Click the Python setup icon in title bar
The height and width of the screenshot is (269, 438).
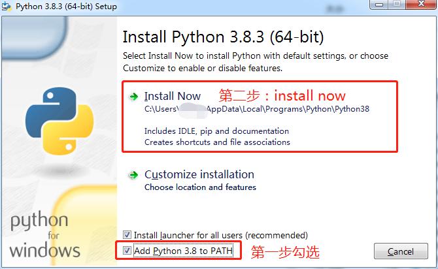click(8, 7)
